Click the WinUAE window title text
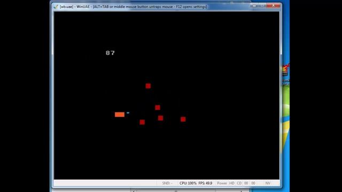342x192 pixels. [133, 7]
